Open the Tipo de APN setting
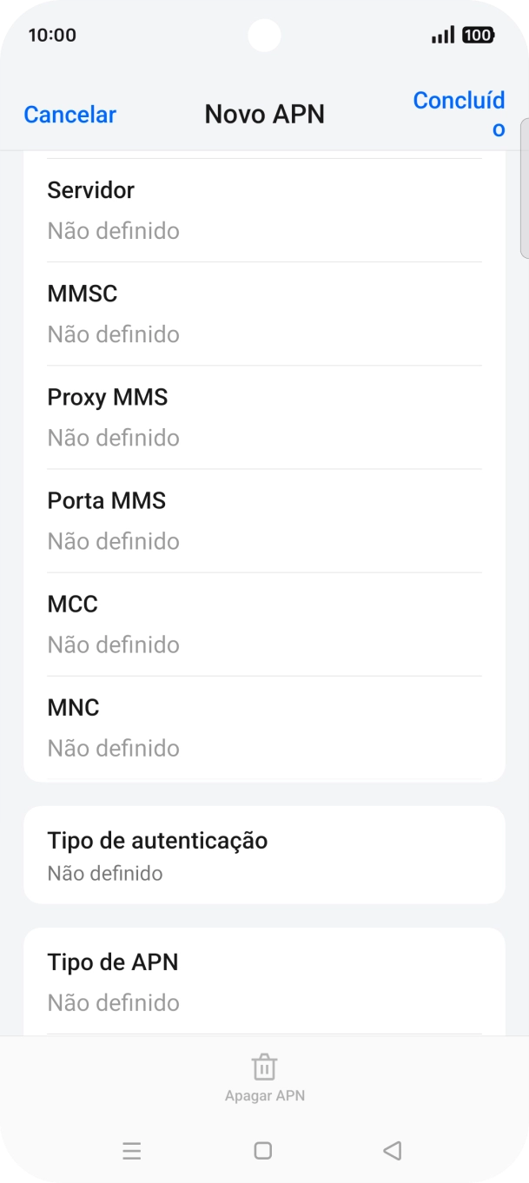 click(x=264, y=981)
